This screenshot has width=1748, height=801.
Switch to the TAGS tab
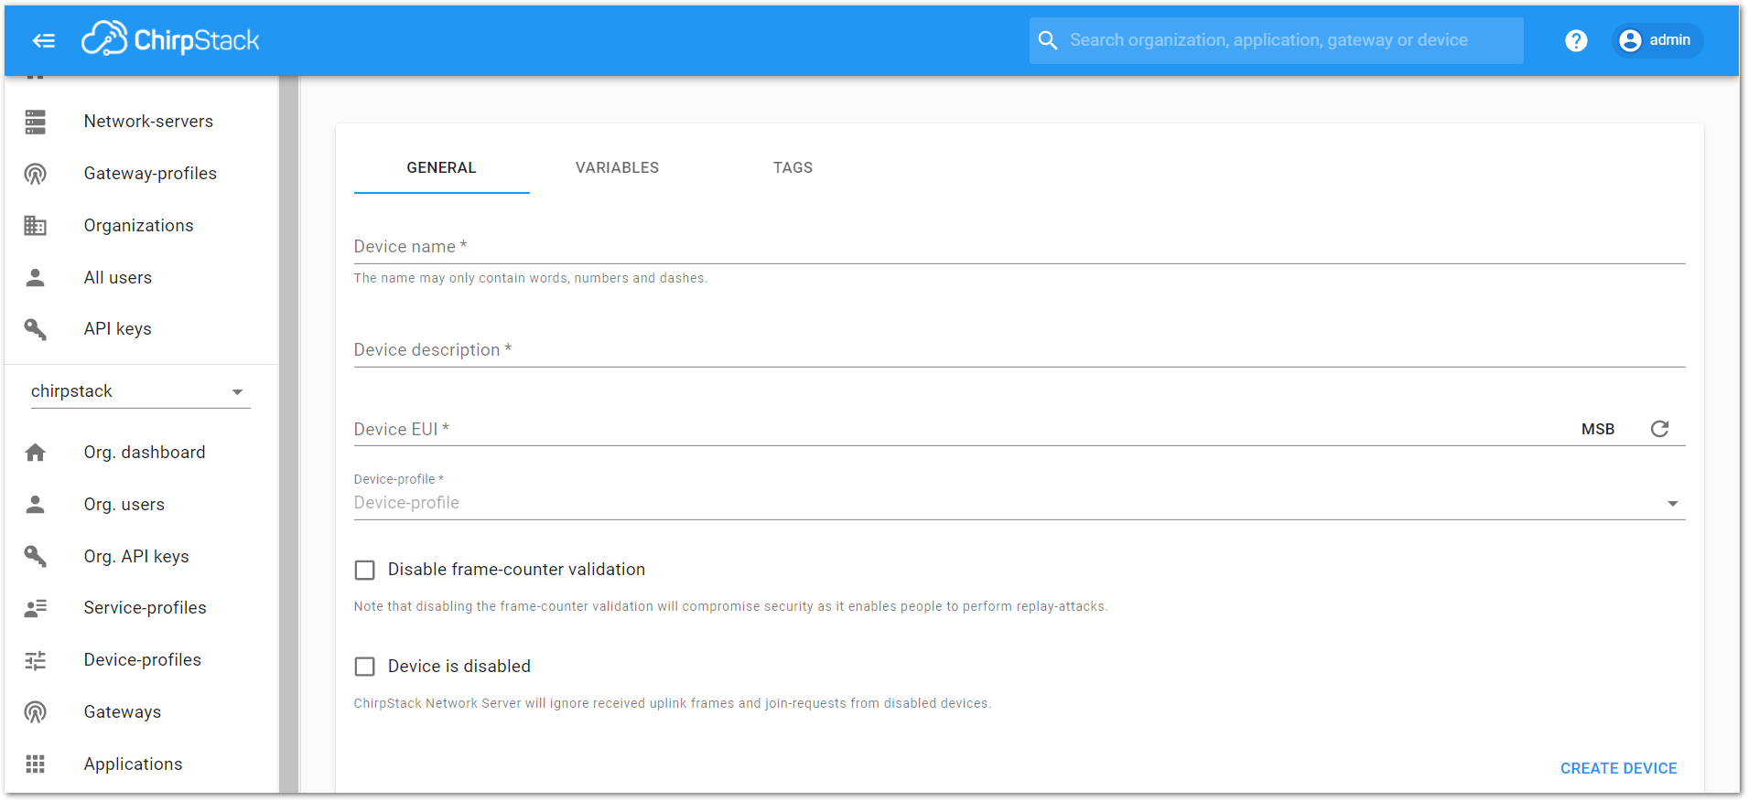pos(793,168)
